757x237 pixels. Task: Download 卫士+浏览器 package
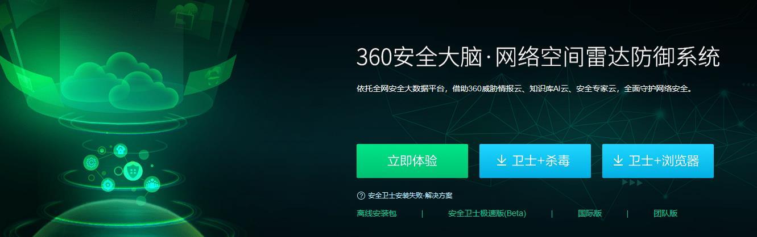658,161
